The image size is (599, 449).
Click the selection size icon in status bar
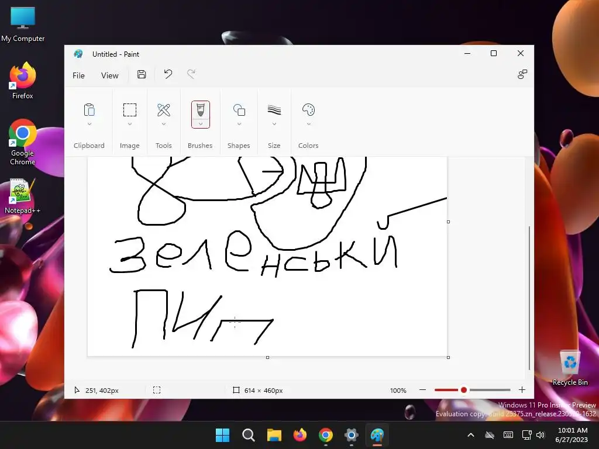click(157, 390)
